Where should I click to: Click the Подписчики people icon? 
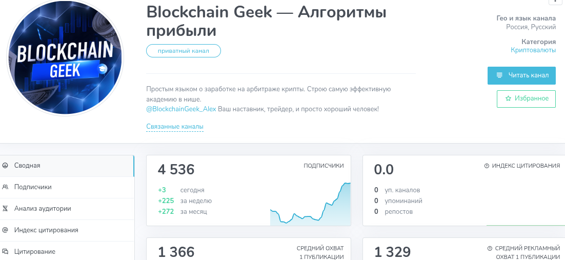5,187
